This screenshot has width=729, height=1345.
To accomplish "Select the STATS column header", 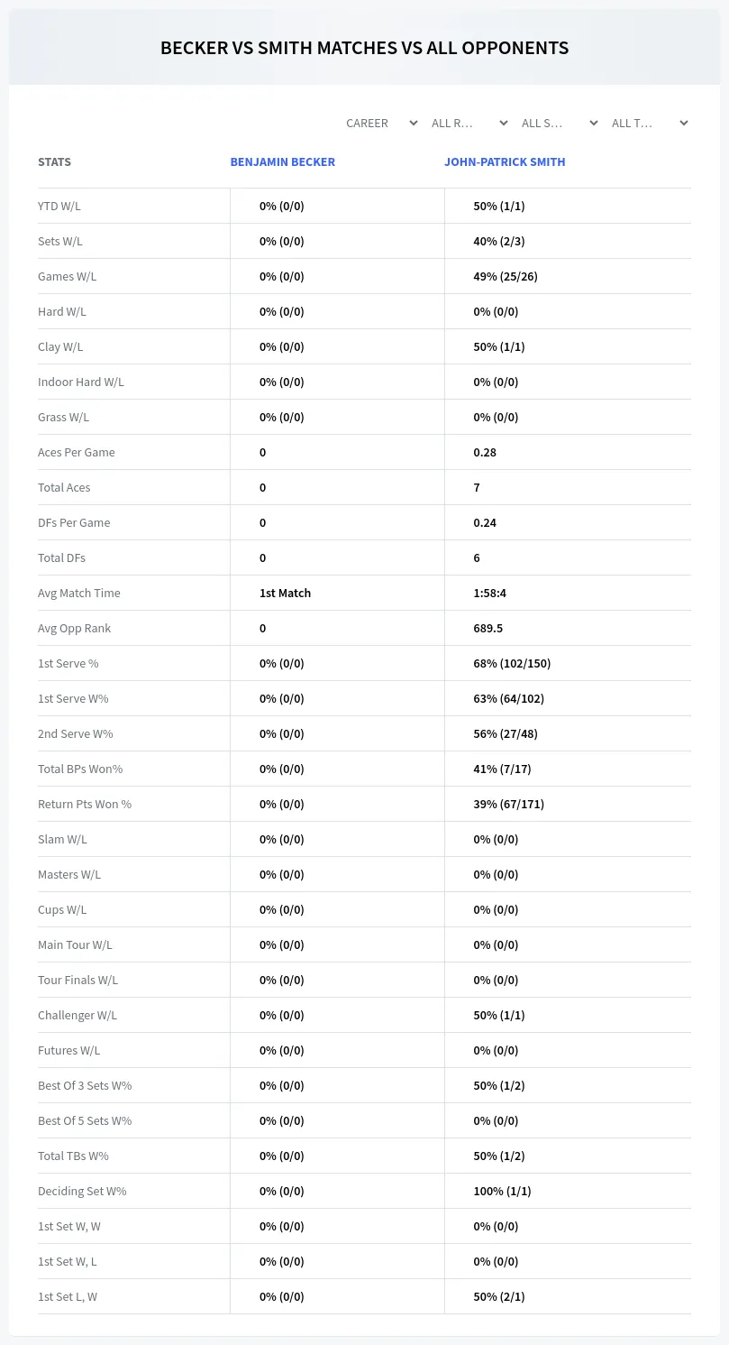I will click(54, 162).
